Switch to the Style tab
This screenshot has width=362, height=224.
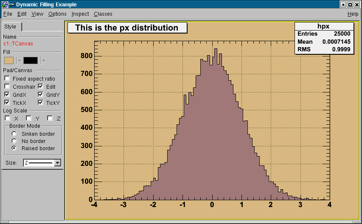11,27
